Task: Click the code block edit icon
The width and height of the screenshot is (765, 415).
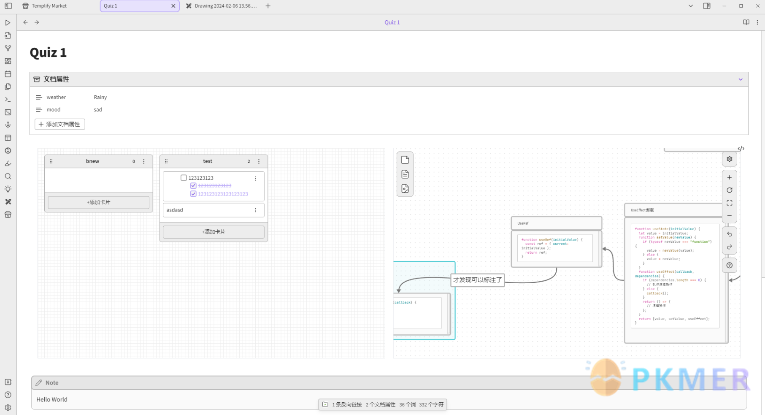Action: (741, 149)
